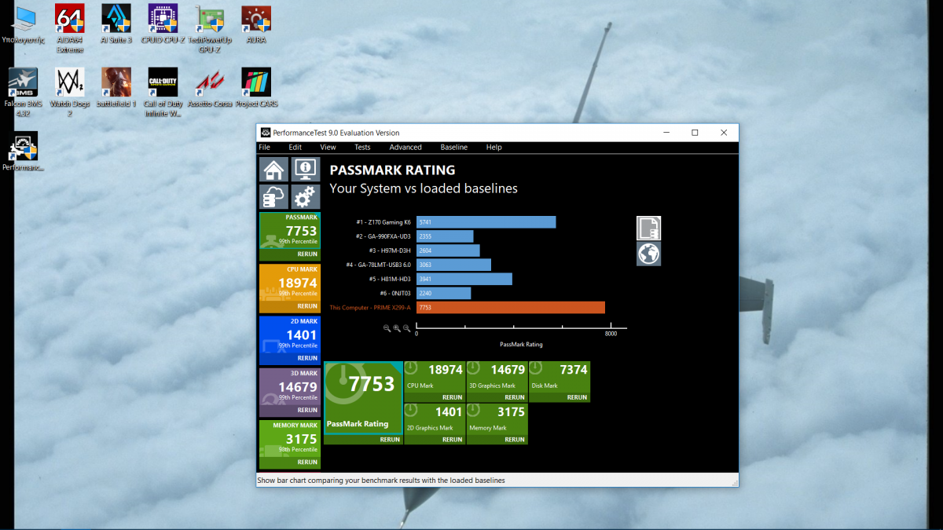The image size is (943, 530).
Task: Select the sidebar MEMORY MARK 3175 score panel
Action: 289,439
